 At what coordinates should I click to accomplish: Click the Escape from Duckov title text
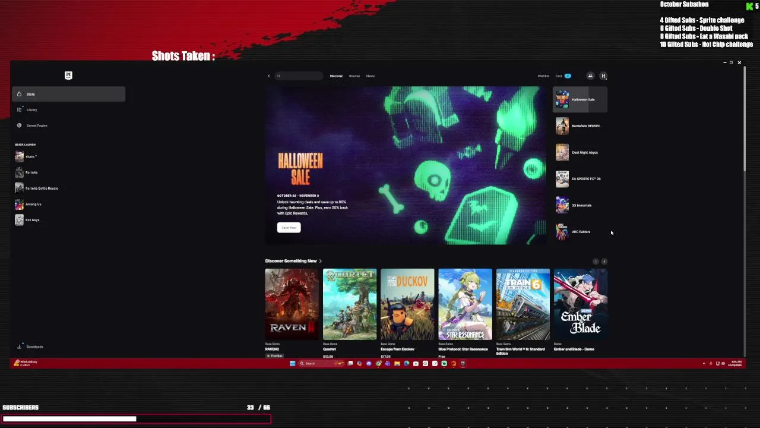point(397,350)
